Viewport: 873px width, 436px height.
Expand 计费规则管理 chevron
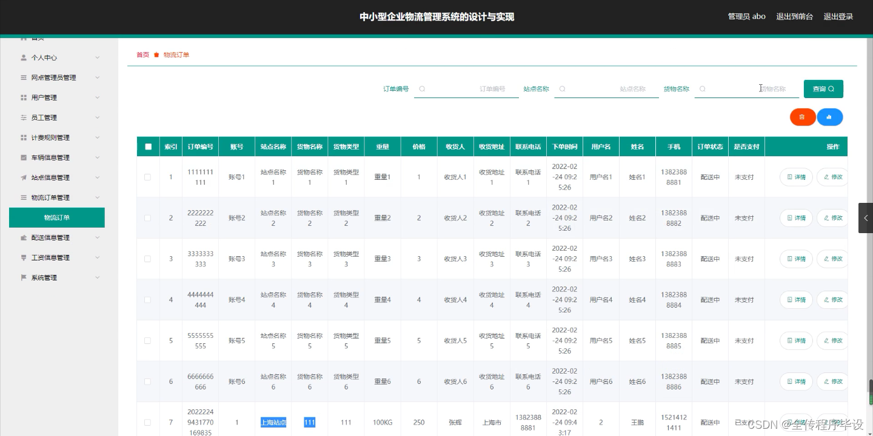(x=97, y=137)
